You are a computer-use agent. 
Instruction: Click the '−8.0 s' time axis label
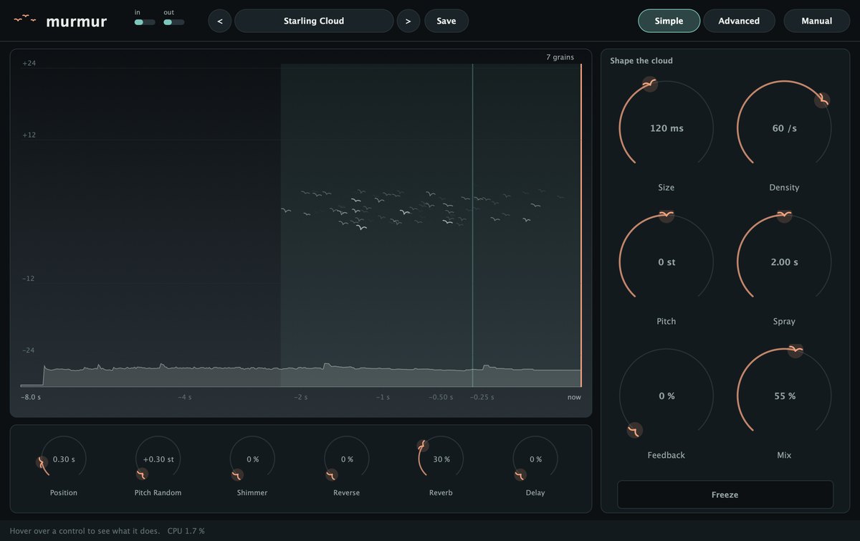(31, 397)
